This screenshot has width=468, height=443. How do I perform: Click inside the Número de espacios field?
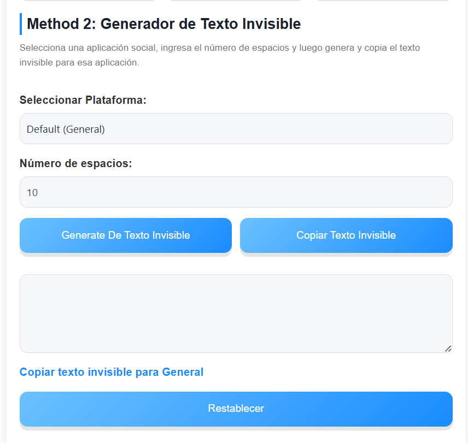click(236, 192)
